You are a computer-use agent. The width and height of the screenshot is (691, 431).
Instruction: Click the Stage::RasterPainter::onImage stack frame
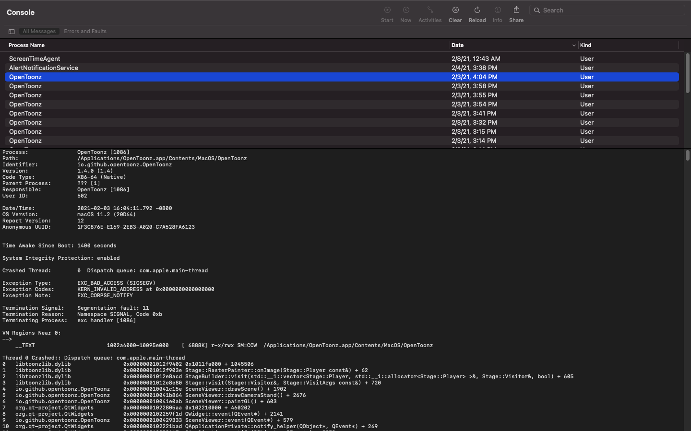[185, 371]
